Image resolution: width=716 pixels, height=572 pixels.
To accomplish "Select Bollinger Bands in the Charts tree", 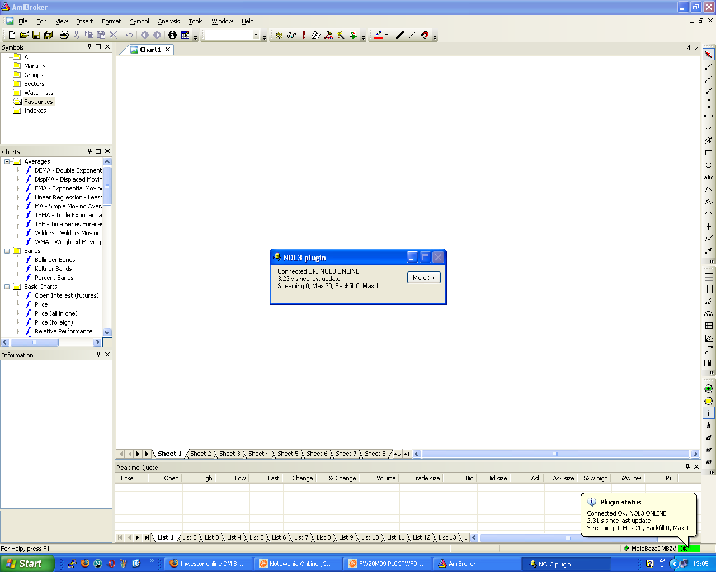I will (55, 260).
